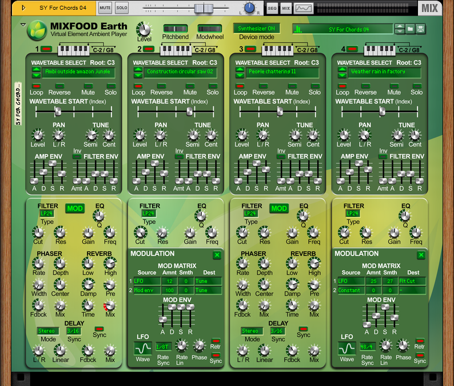Click layer 3 Phaser Rate knob

(242, 263)
